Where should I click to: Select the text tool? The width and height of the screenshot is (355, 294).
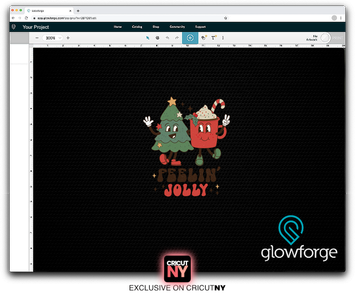(x=214, y=38)
